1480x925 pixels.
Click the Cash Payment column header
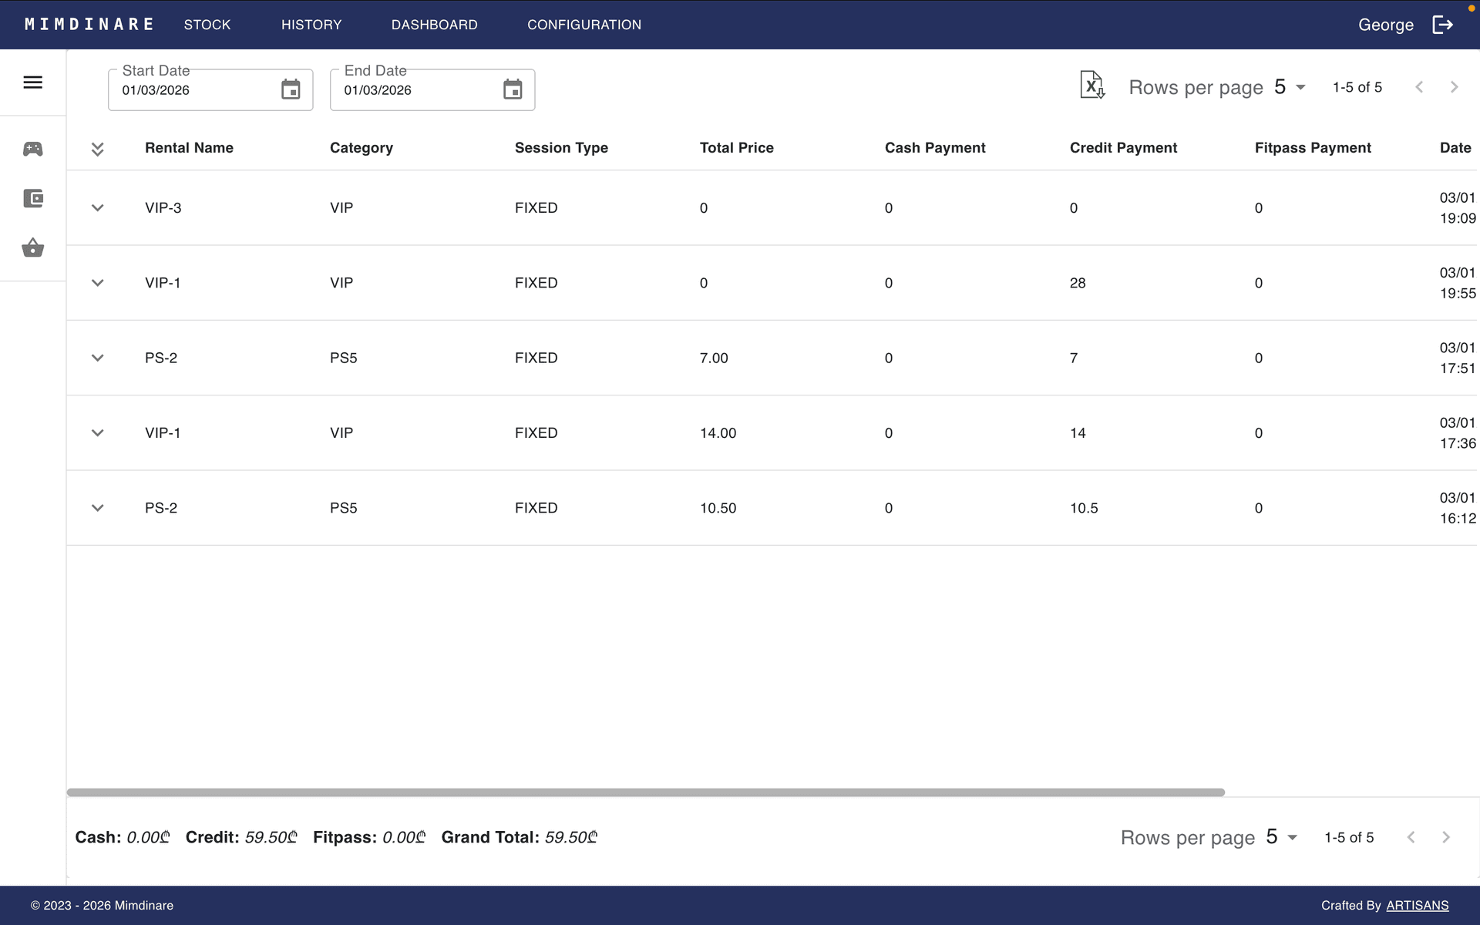pos(935,148)
